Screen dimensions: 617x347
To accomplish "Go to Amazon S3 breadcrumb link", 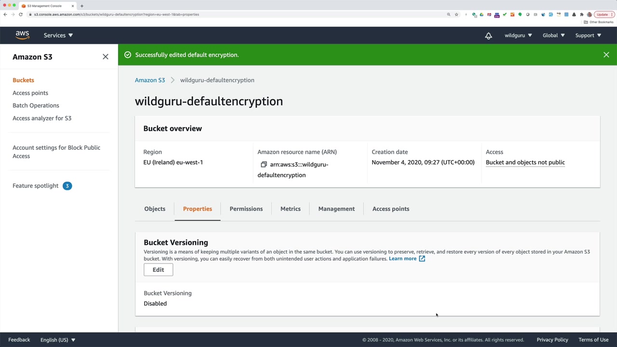I will [150, 80].
